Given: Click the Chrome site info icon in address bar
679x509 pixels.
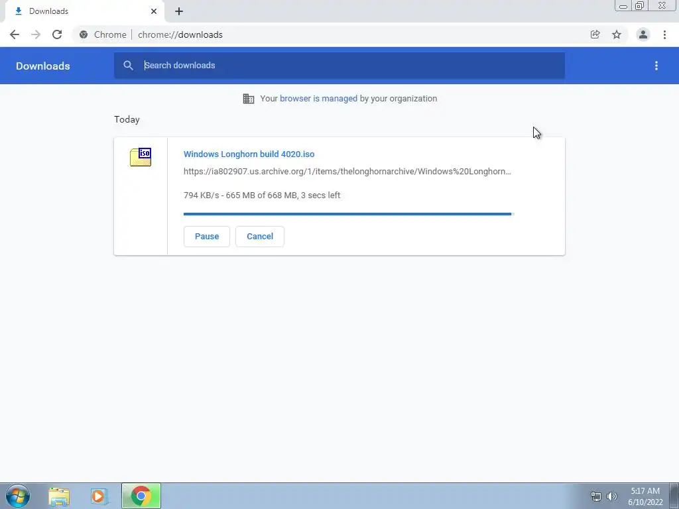Looking at the screenshot, I should [x=84, y=34].
